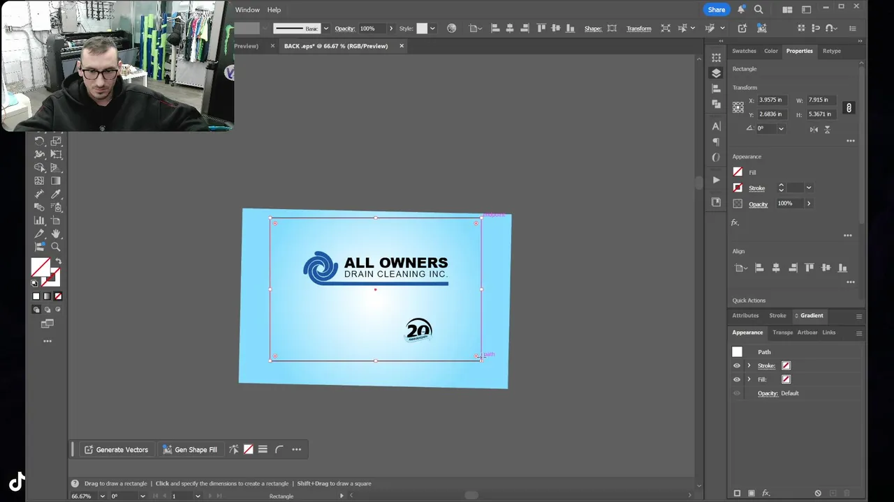Switch to the Artboards tab
The width and height of the screenshot is (894, 502).
(807, 333)
